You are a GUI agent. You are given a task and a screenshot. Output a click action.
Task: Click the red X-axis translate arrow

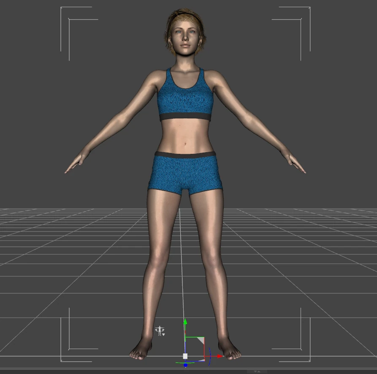pos(220,356)
